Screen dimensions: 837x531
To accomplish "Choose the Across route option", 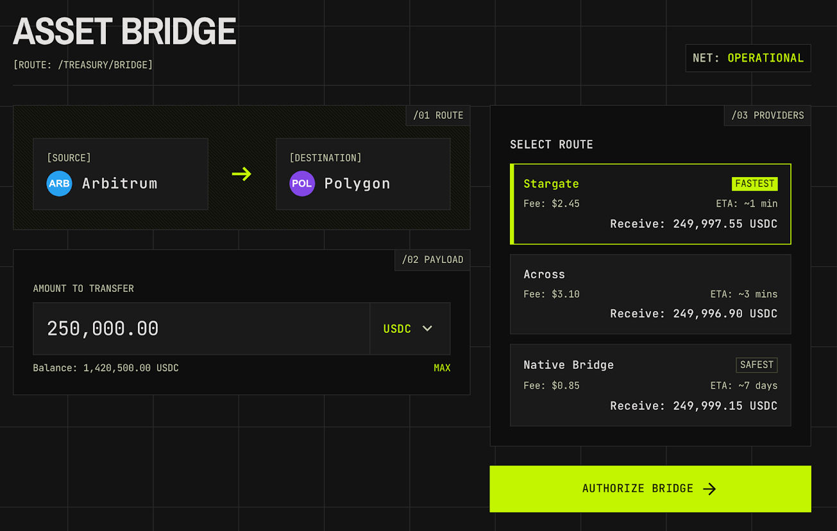I will pyautogui.click(x=650, y=294).
